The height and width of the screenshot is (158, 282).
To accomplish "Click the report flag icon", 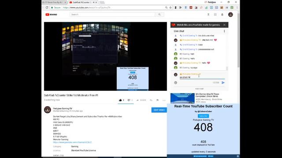I will pos(158,100).
